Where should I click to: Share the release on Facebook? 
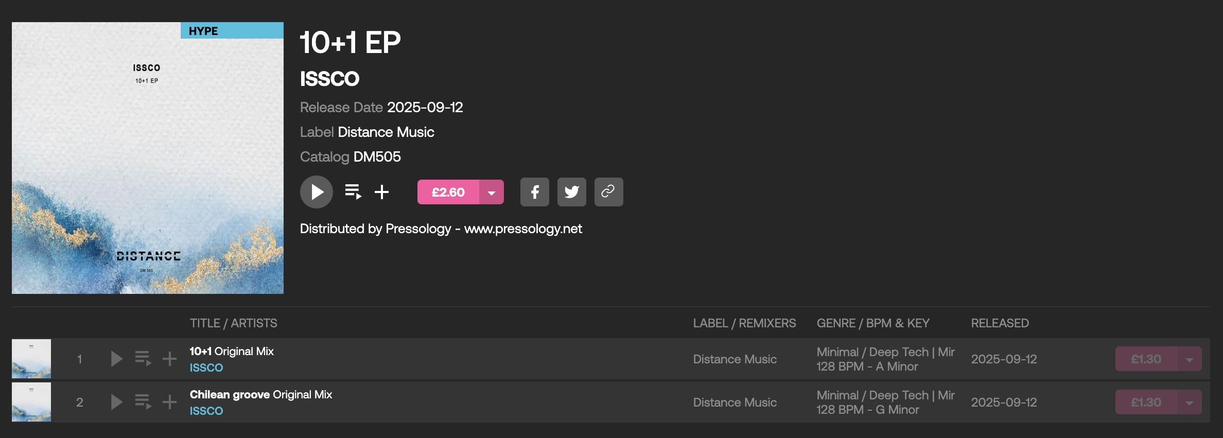pyautogui.click(x=534, y=192)
